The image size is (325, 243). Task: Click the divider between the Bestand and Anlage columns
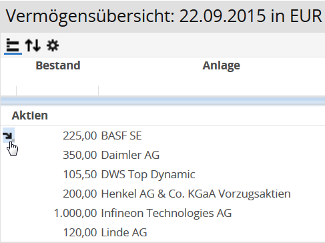[98, 91]
